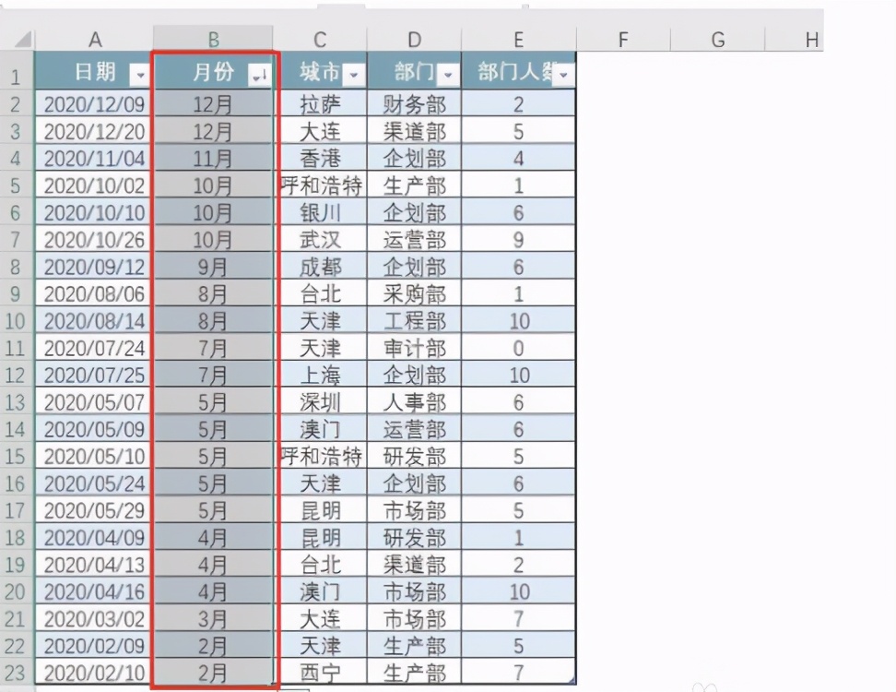
Task: Click 部门人数 value 4 for 香港
Action: point(518,159)
